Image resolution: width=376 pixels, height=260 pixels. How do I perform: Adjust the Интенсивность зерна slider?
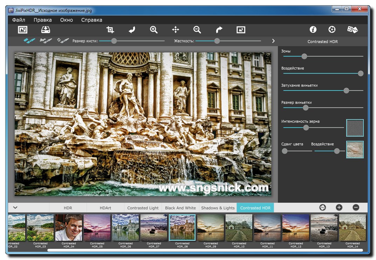[306, 128]
